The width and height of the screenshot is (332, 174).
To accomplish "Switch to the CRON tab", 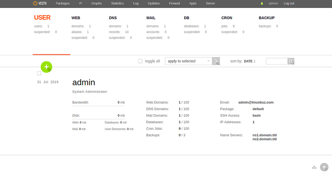I will tap(227, 18).
